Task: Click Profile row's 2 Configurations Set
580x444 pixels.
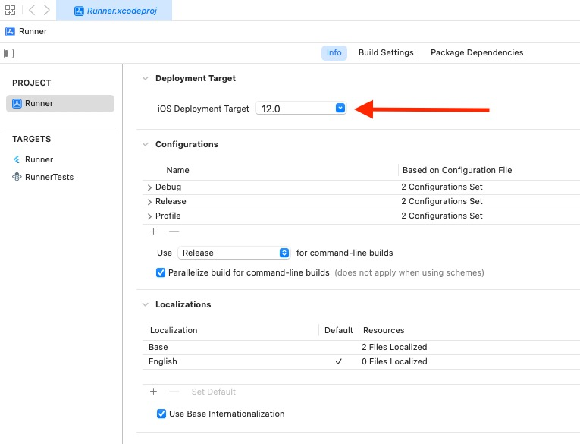Action: (x=442, y=216)
